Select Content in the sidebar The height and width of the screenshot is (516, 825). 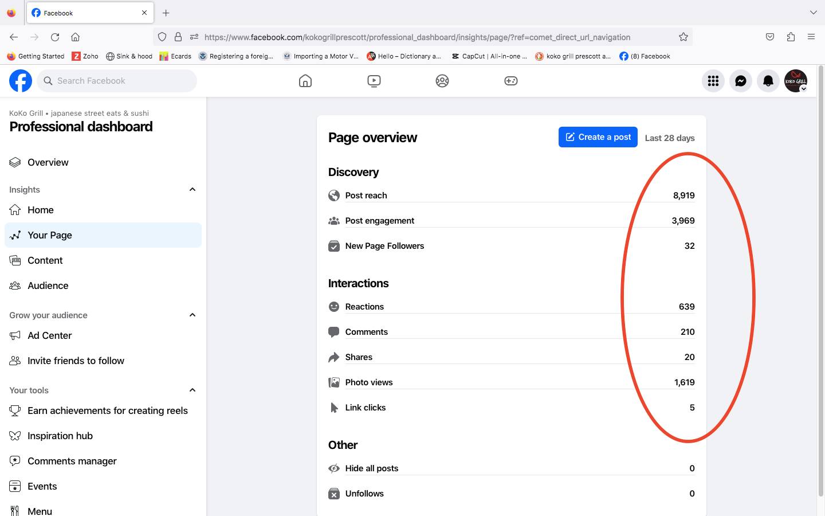[x=45, y=260]
